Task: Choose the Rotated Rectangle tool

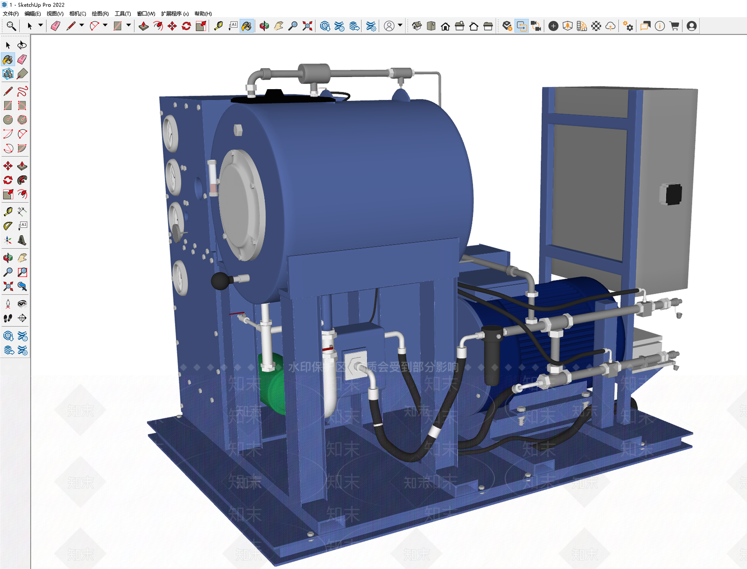Action: (22, 105)
